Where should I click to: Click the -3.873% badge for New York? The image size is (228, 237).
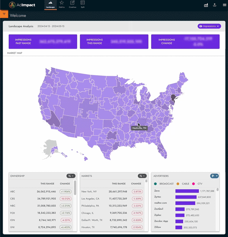click(x=137, y=192)
